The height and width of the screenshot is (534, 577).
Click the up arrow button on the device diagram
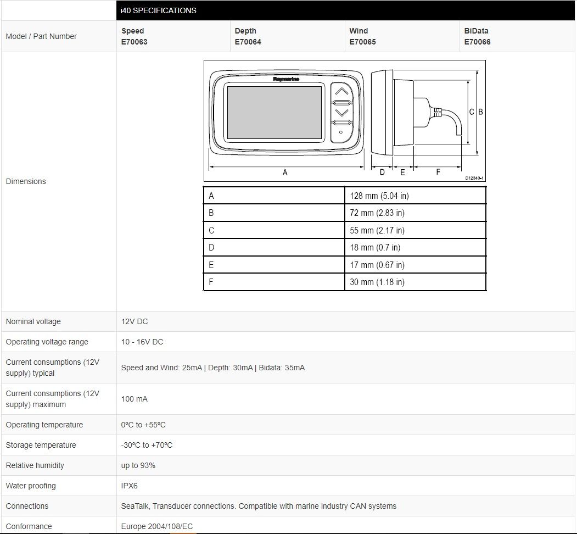coord(341,92)
